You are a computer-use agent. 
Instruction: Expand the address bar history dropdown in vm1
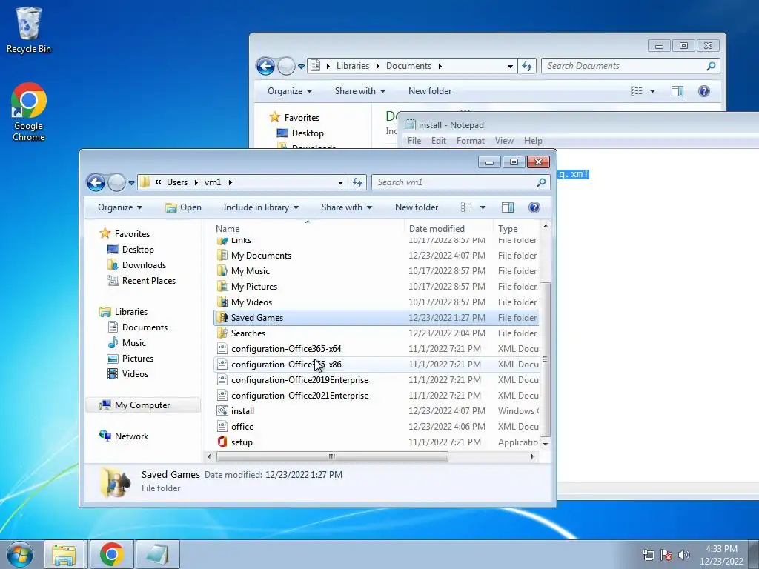click(x=340, y=182)
